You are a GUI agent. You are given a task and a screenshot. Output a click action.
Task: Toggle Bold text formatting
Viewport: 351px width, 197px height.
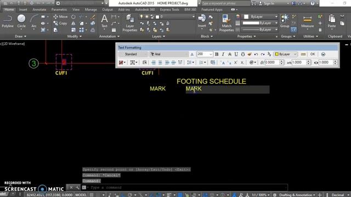coord(217,54)
